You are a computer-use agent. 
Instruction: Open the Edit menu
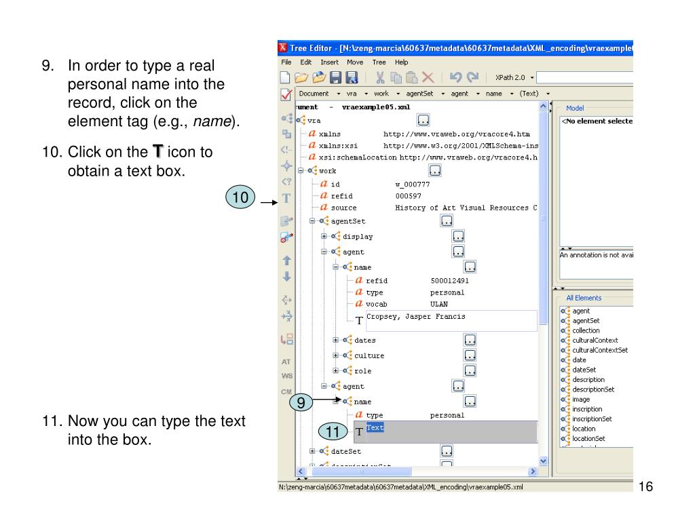tap(306, 62)
